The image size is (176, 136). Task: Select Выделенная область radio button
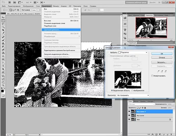[x=112, y=90]
